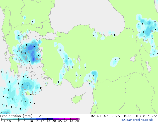158x122 pixels.
Task: Select the 30 to 35 mm purple swatch
Action: [x=56, y=119]
